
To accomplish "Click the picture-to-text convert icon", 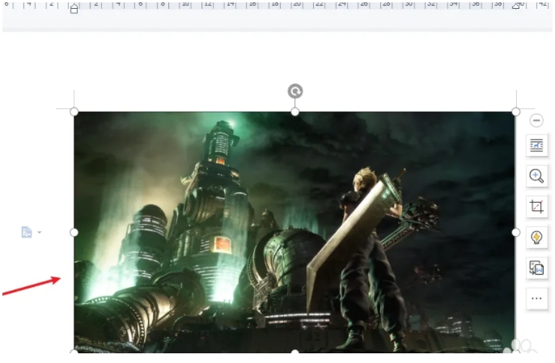I will 536,268.
